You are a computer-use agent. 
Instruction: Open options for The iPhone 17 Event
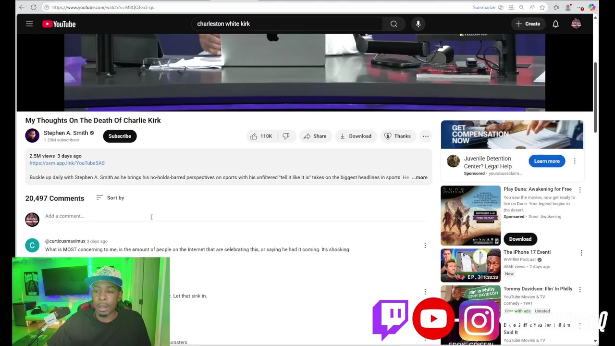point(581,253)
